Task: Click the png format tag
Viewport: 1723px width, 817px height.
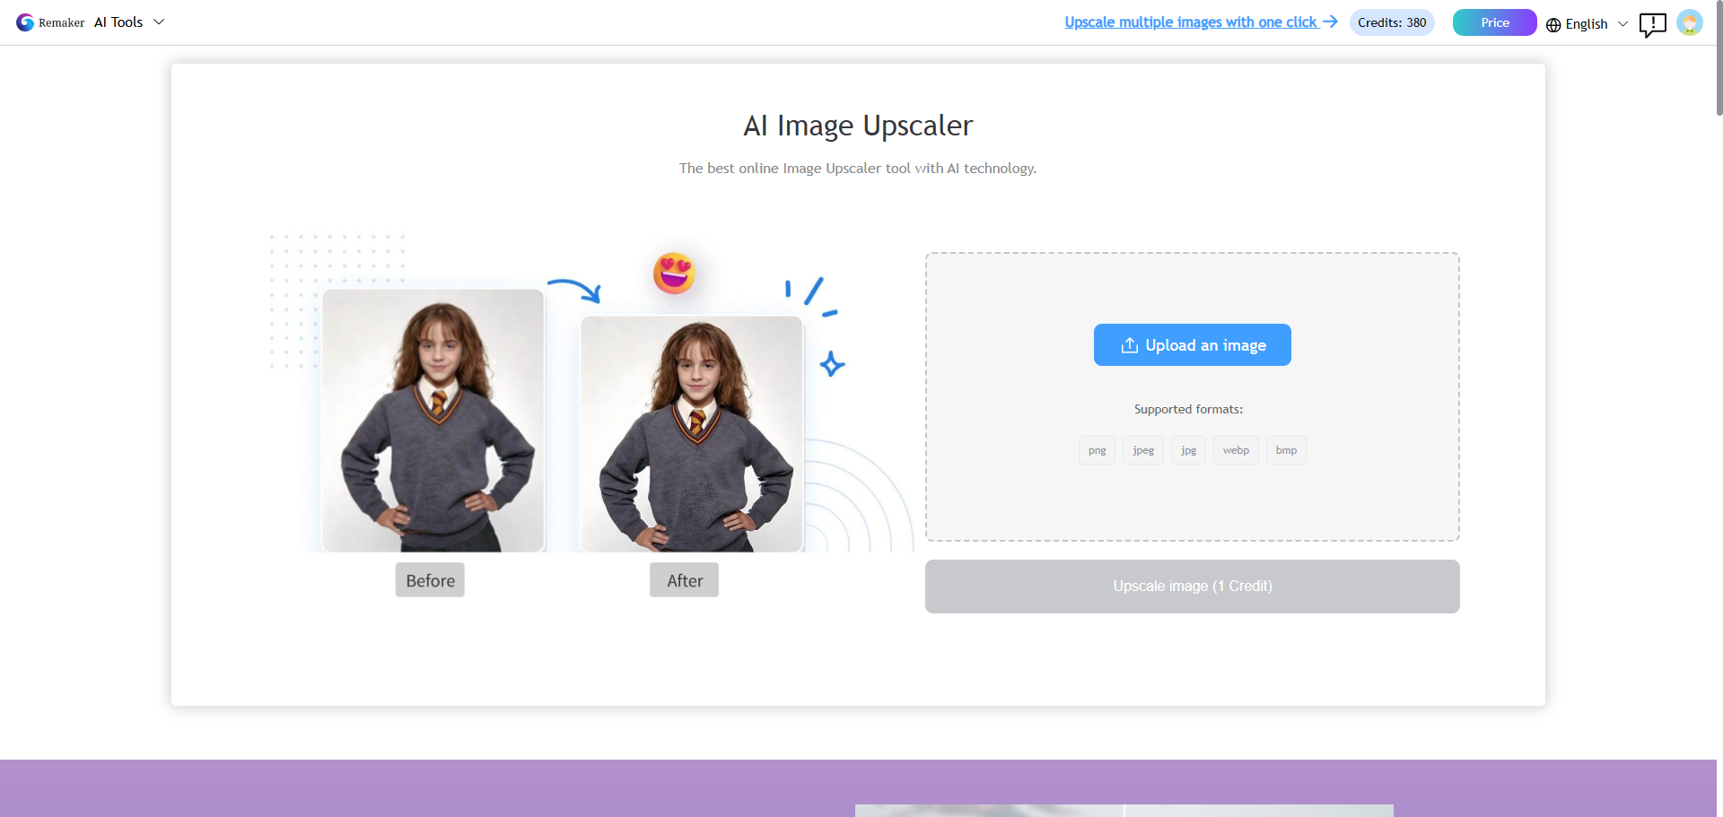Action: 1097,450
